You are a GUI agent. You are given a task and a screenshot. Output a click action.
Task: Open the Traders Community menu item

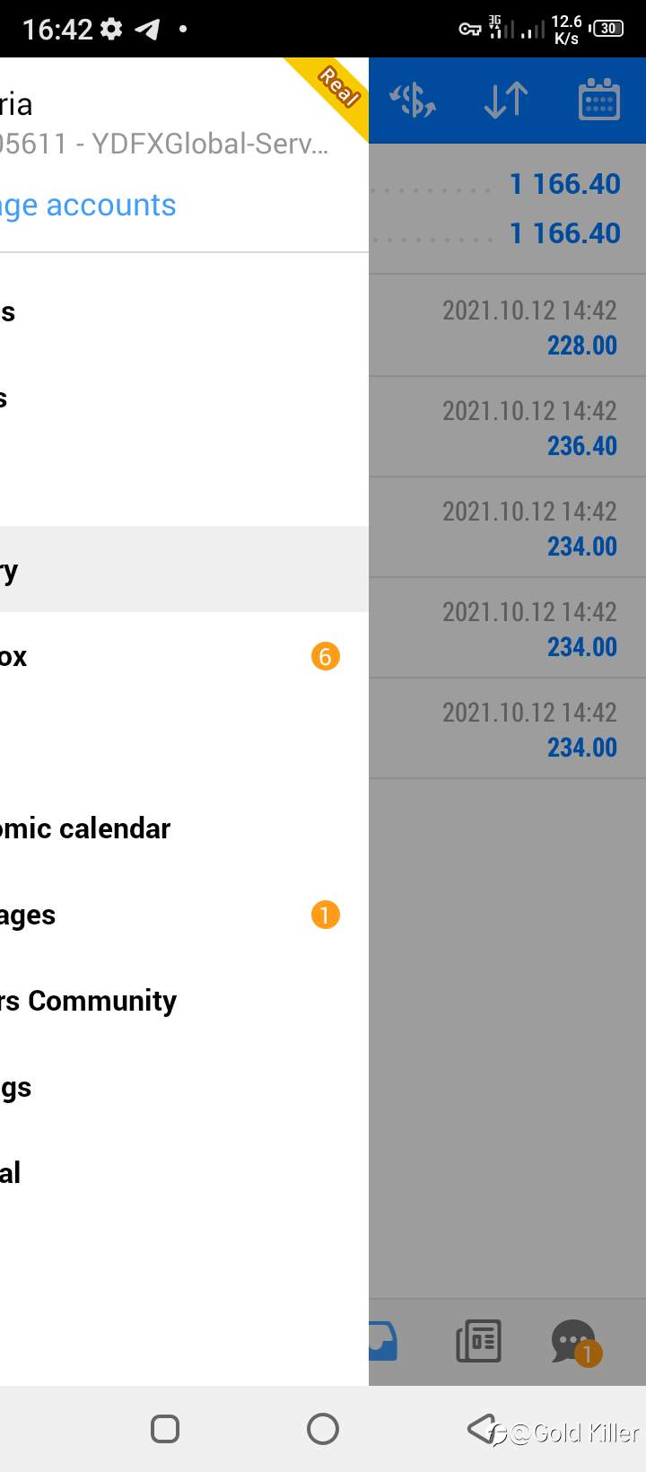tap(184, 1001)
